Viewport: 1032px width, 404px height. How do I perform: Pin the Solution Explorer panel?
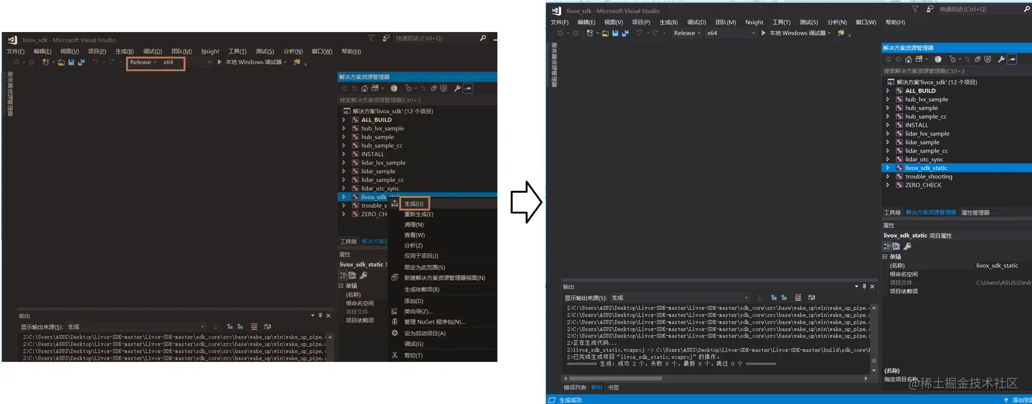[1027, 48]
